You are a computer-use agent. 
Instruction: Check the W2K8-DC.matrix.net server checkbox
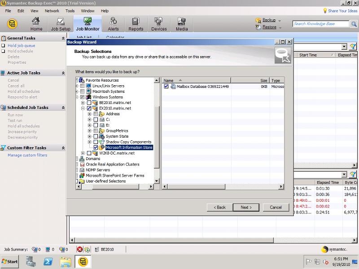pos(89,153)
